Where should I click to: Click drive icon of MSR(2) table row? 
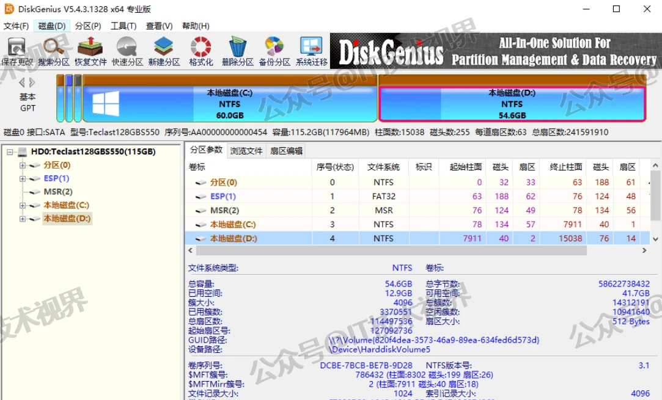(200, 211)
